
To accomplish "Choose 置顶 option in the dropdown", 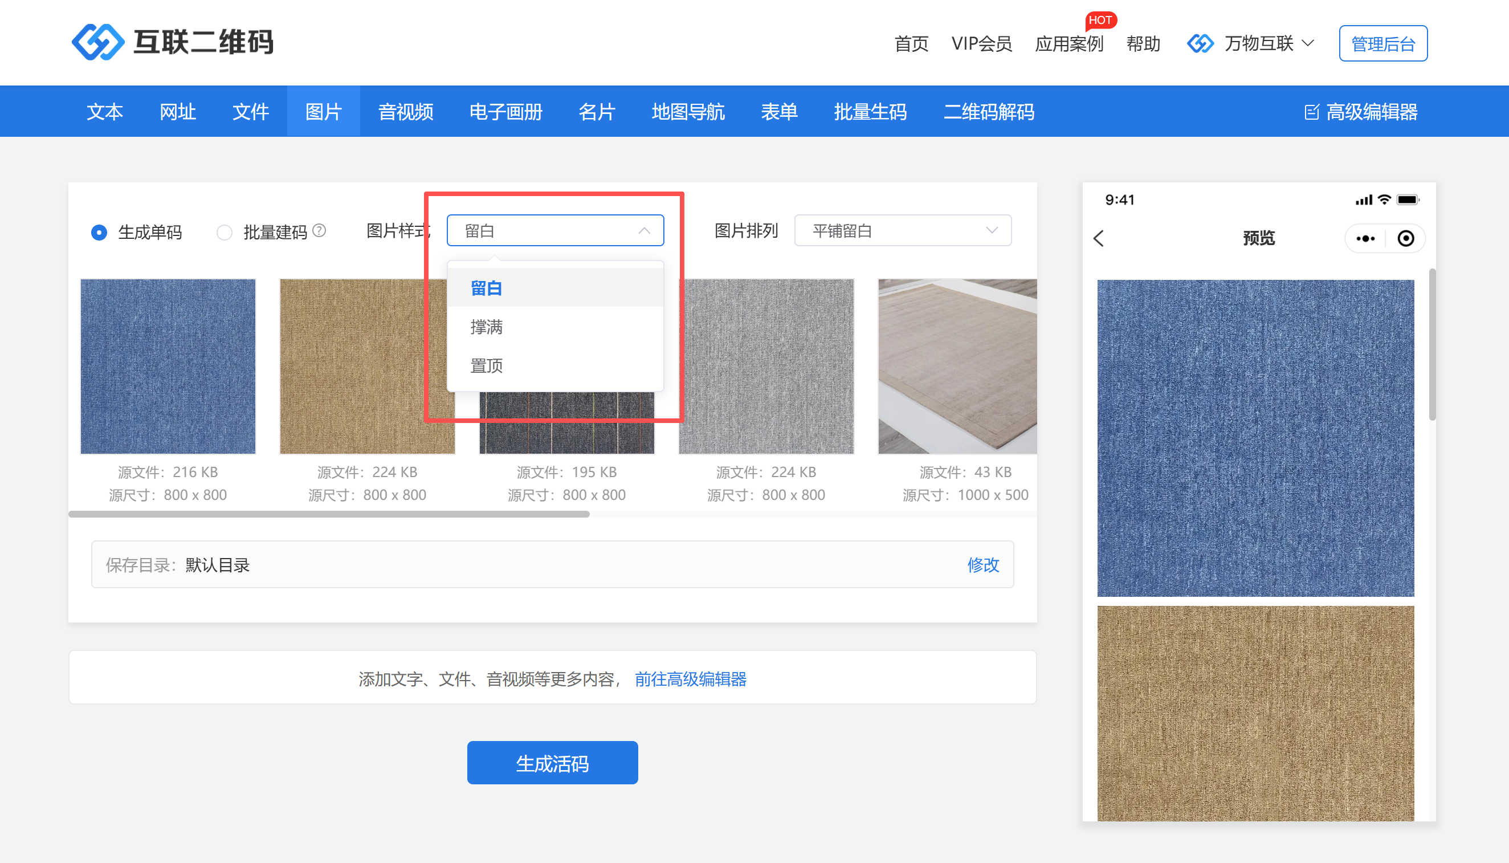I will point(487,366).
